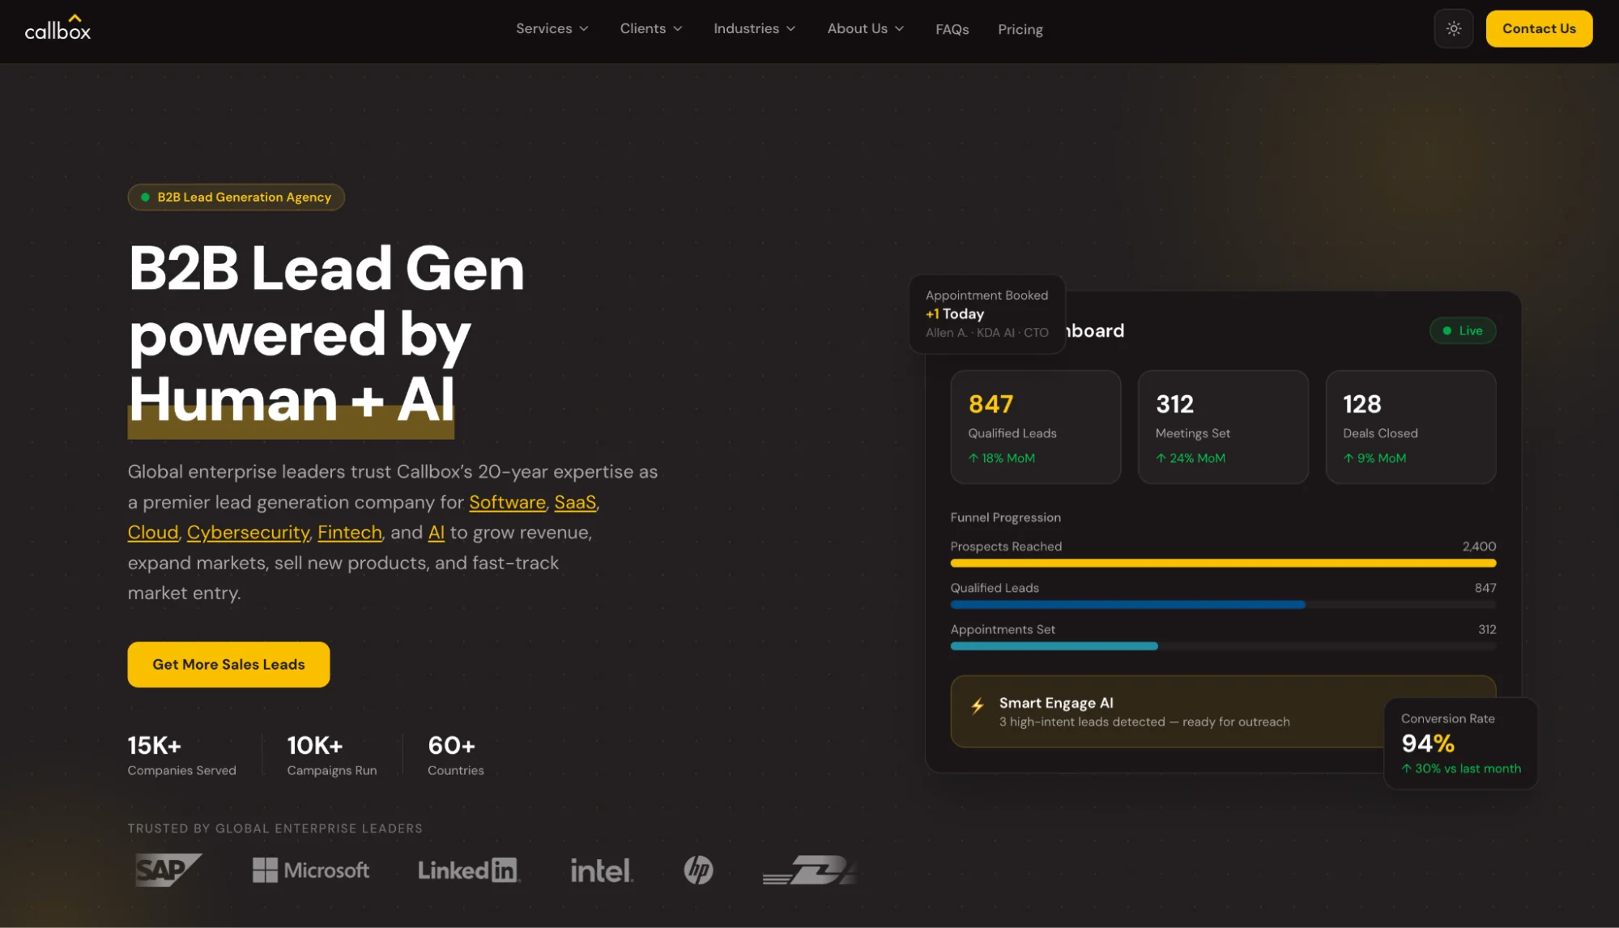1619x928 pixels.
Task: Click the '9% MoM' growth text
Action: coord(1374,458)
